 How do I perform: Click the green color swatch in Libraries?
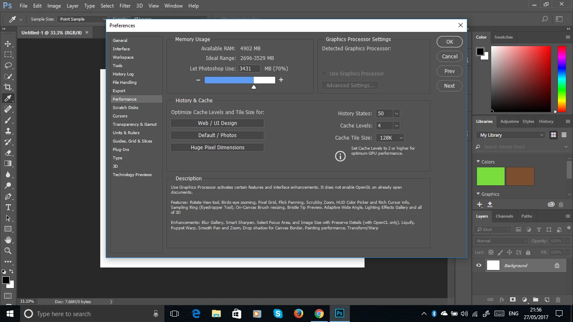491,176
